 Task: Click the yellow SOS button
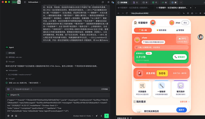point(162,73)
